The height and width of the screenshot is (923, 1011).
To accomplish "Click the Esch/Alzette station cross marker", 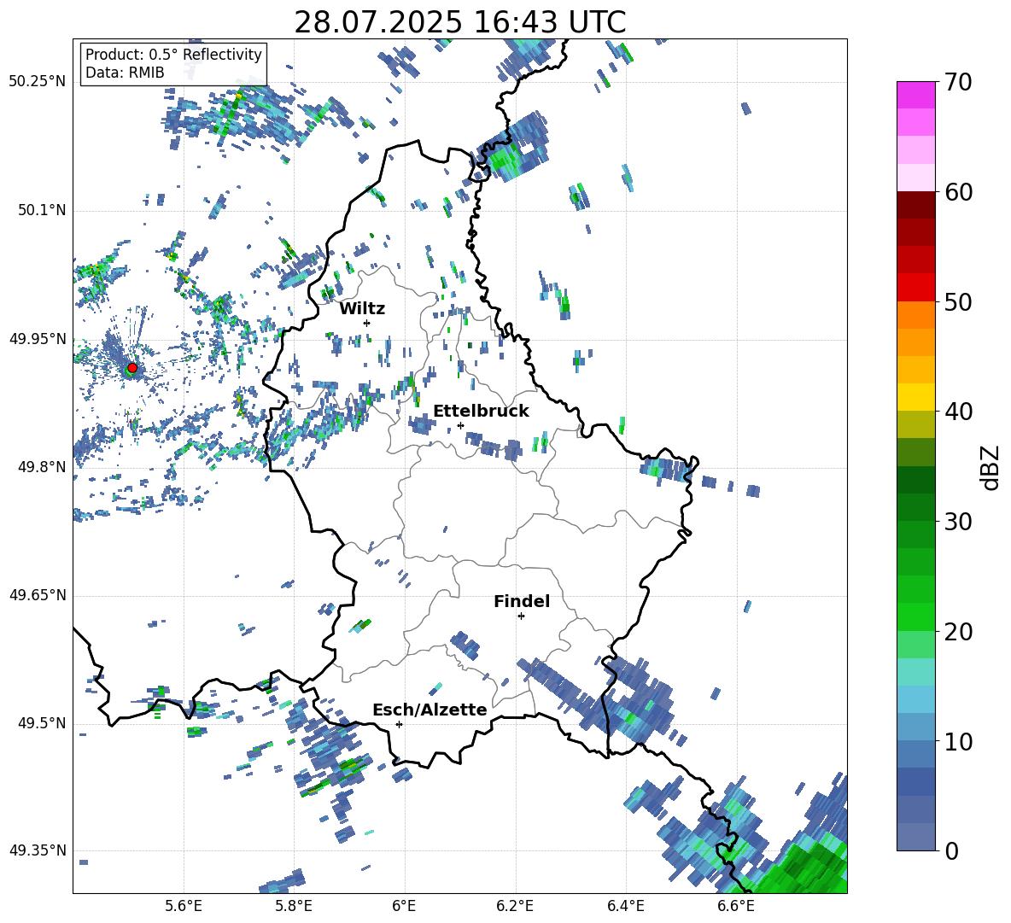I will point(399,724).
